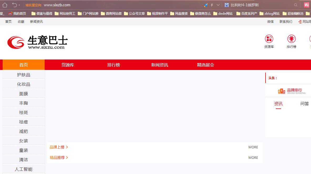Click the rocket speed-up icon
Image resolution: width=311 pixels, height=174 pixels.
pyautogui.click(x=206, y=5)
